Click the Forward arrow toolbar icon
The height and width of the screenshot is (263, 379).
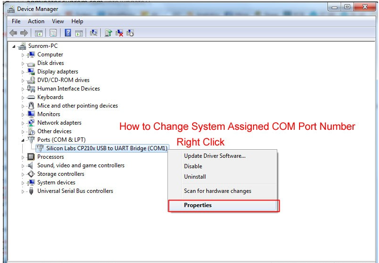point(24,33)
